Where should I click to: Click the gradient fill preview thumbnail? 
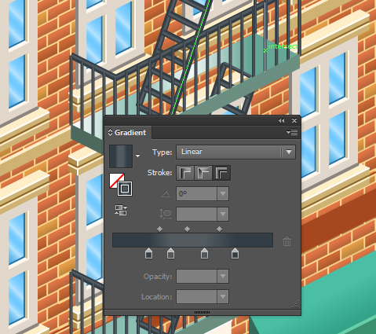click(121, 156)
